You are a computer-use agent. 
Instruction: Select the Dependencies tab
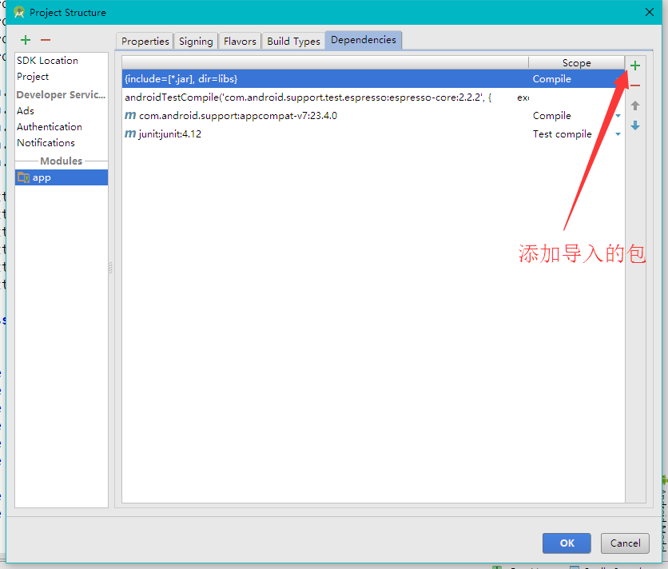(x=364, y=40)
